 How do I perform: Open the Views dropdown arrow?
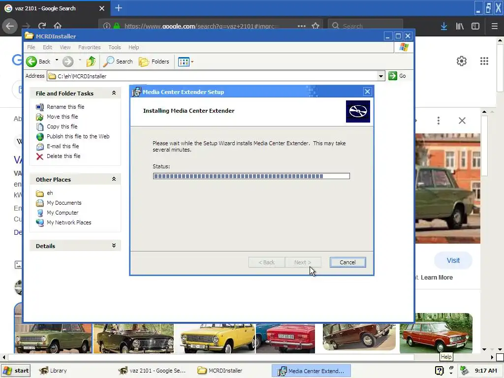click(192, 62)
